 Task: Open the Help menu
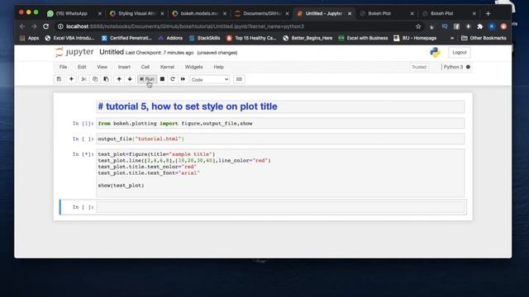coord(218,67)
